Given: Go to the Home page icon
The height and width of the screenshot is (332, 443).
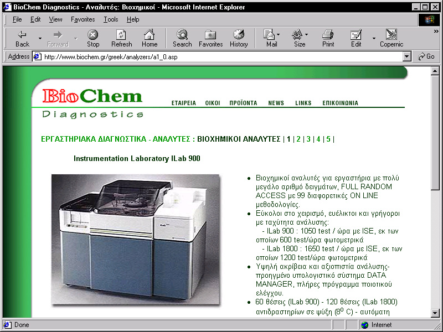Looking at the screenshot, I should click(x=150, y=39).
